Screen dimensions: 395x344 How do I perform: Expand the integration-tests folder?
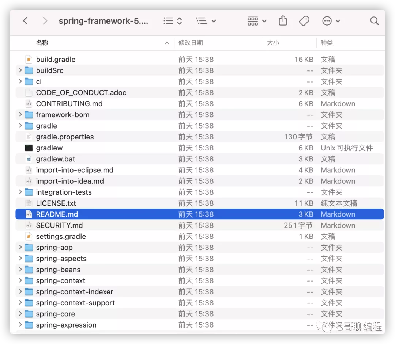point(20,192)
